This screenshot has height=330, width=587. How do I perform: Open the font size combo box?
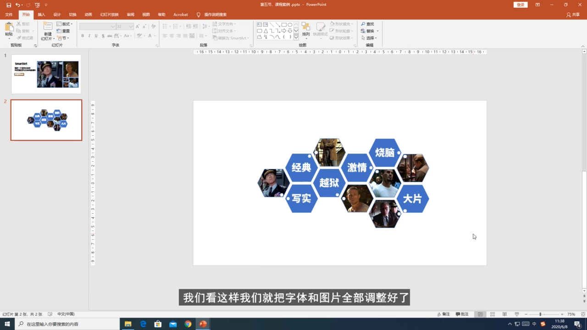[125, 27]
